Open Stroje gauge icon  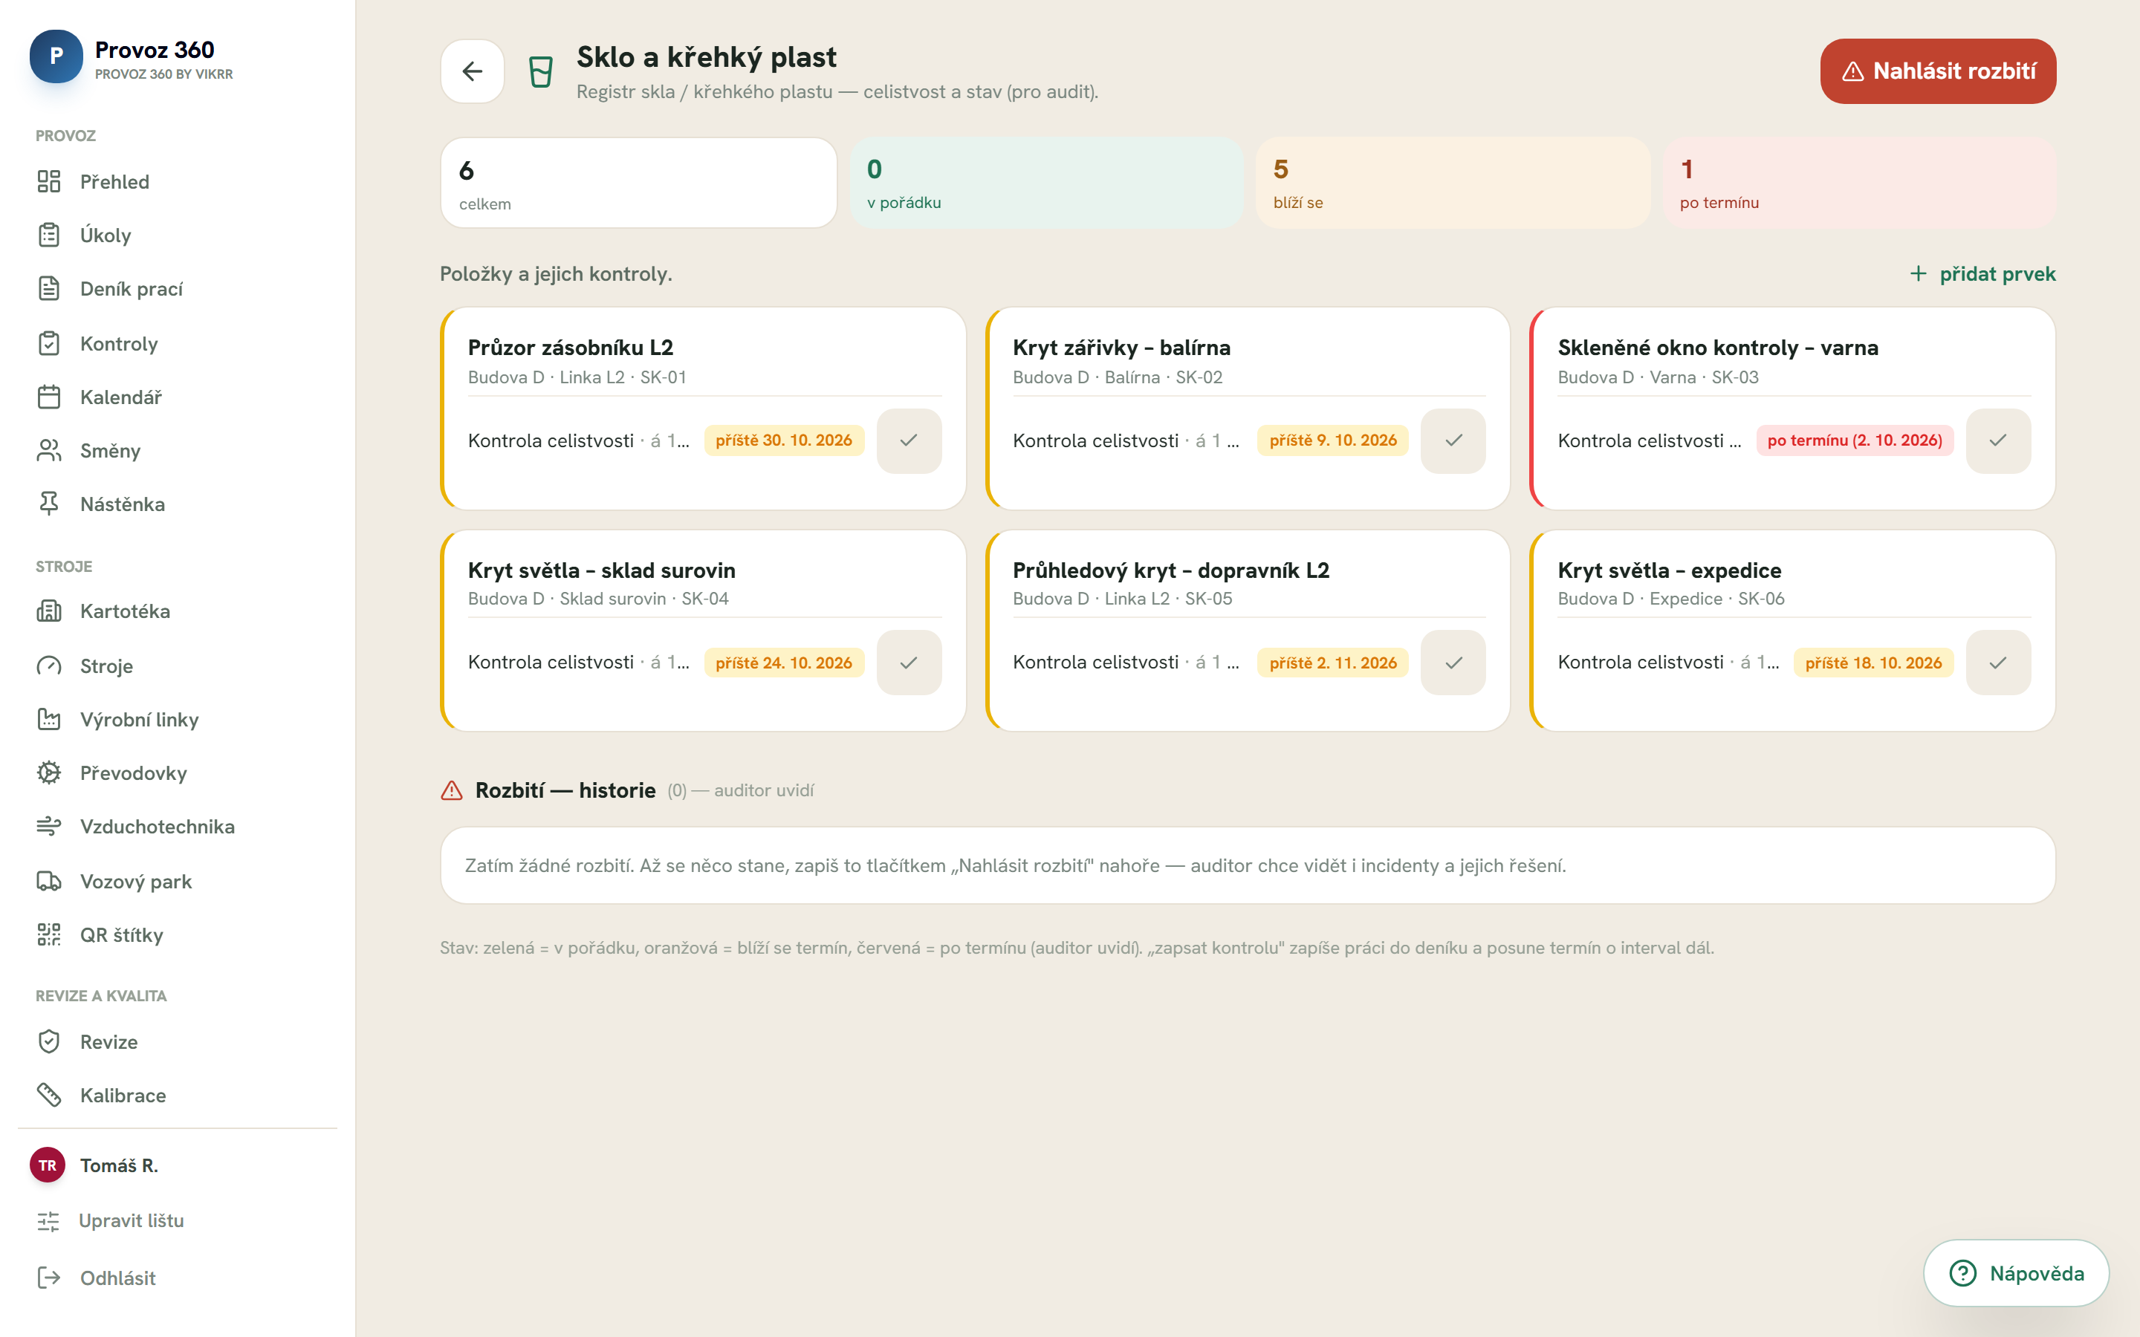click(48, 666)
